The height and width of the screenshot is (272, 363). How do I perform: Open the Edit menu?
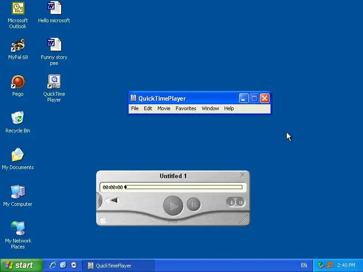click(x=148, y=108)
